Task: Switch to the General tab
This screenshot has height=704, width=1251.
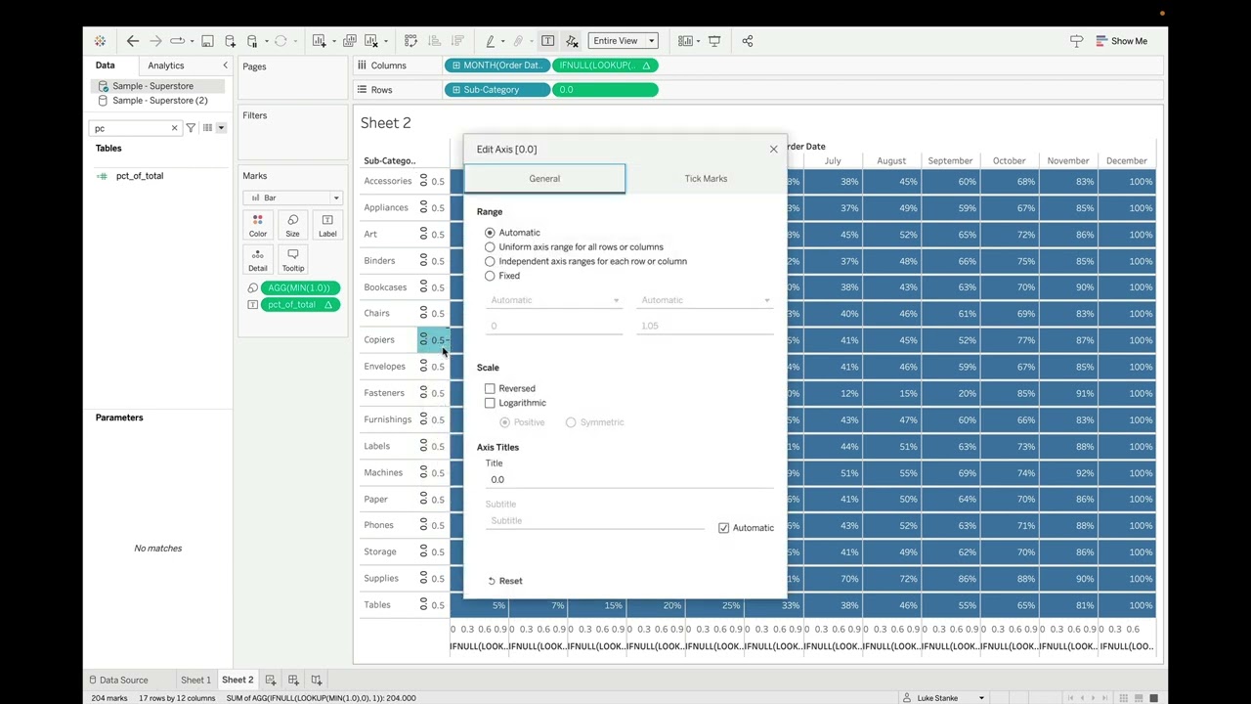Action: pos(544,179)
